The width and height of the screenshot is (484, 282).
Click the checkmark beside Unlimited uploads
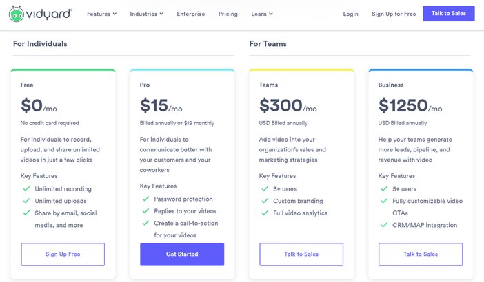point(27,201)
